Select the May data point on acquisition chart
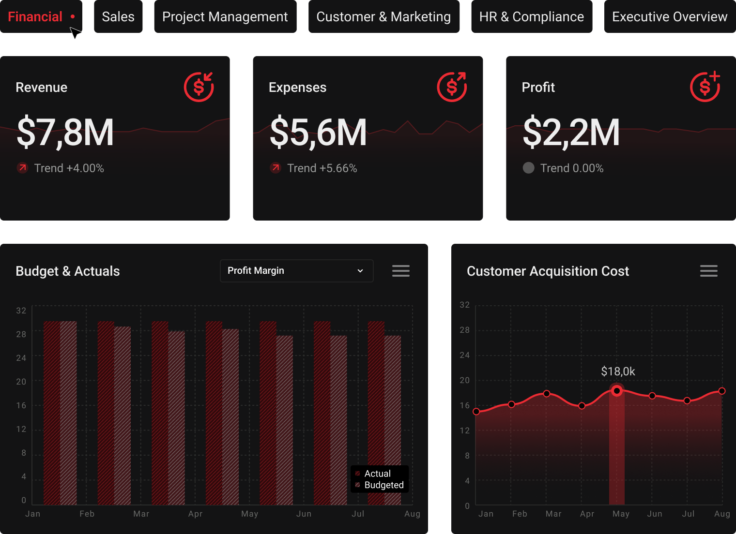 point(617,391)
